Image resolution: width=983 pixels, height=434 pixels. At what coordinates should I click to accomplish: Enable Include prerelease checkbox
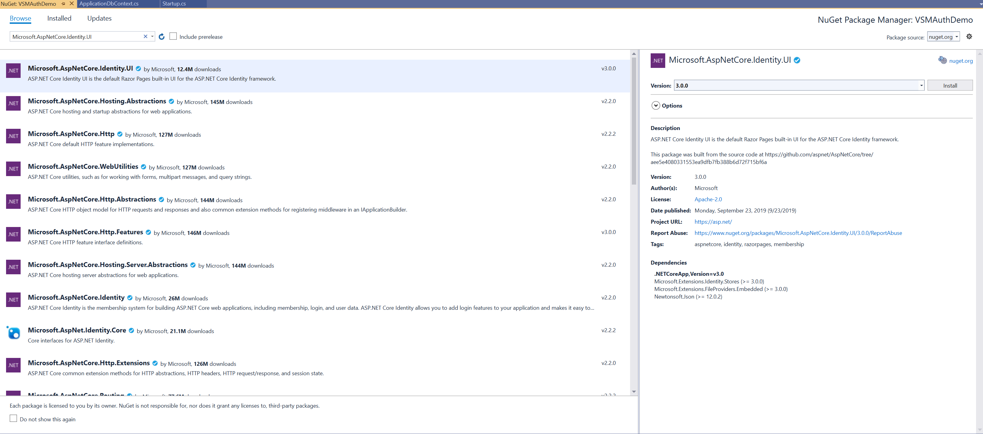(x=173, y=36)
